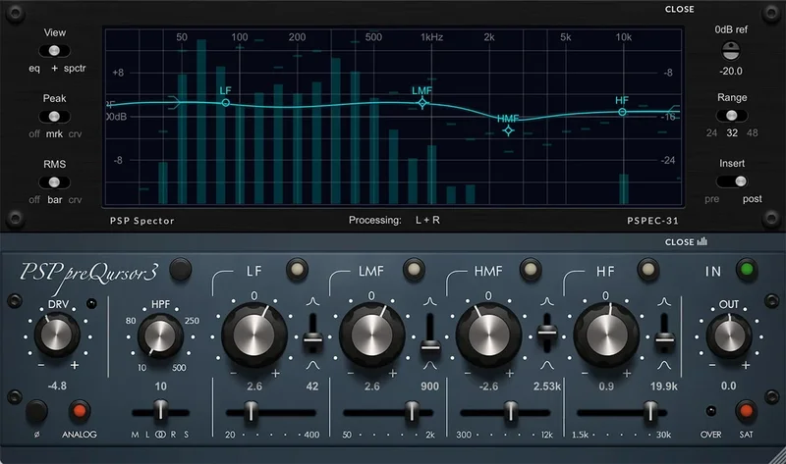Close the preQursor3 spectrum view button

[x=686, y=241]
